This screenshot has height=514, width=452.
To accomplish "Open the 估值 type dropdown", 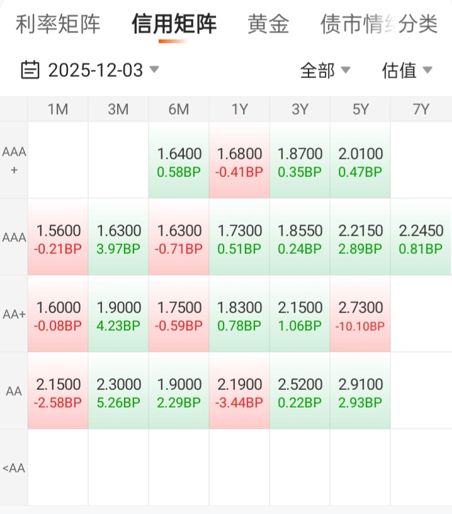I will (407, 70).
